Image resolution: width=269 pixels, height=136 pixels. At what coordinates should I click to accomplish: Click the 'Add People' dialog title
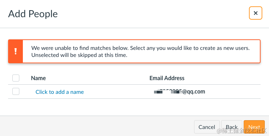[x=33, y=14]
